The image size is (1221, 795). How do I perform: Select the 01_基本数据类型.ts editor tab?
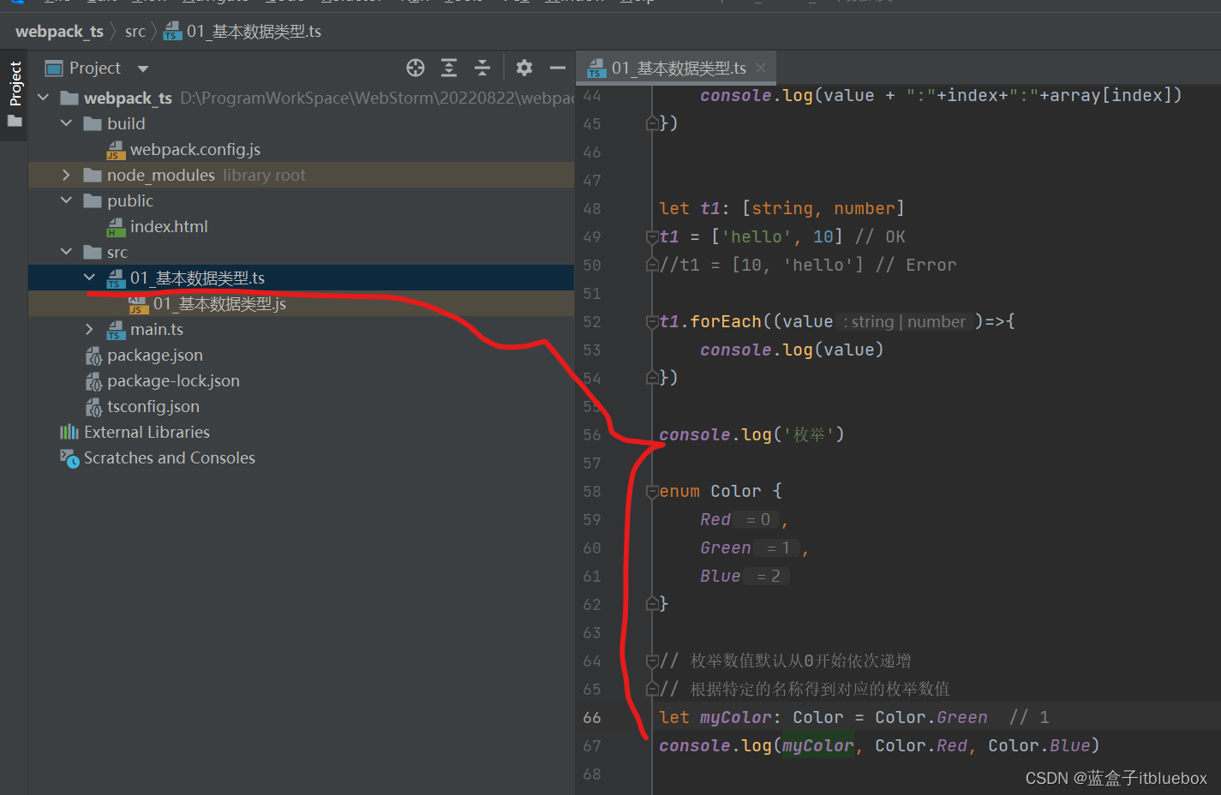(676, 68)
